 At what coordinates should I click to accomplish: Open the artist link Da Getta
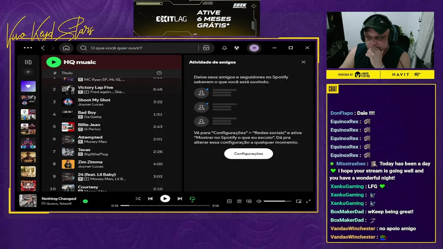click(x=93, y=117)
